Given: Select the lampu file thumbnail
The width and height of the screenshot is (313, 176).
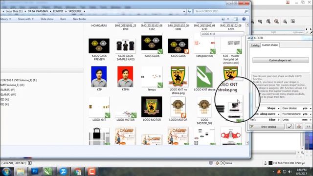Looking at the screenshot, I should (x=152, y=77).
